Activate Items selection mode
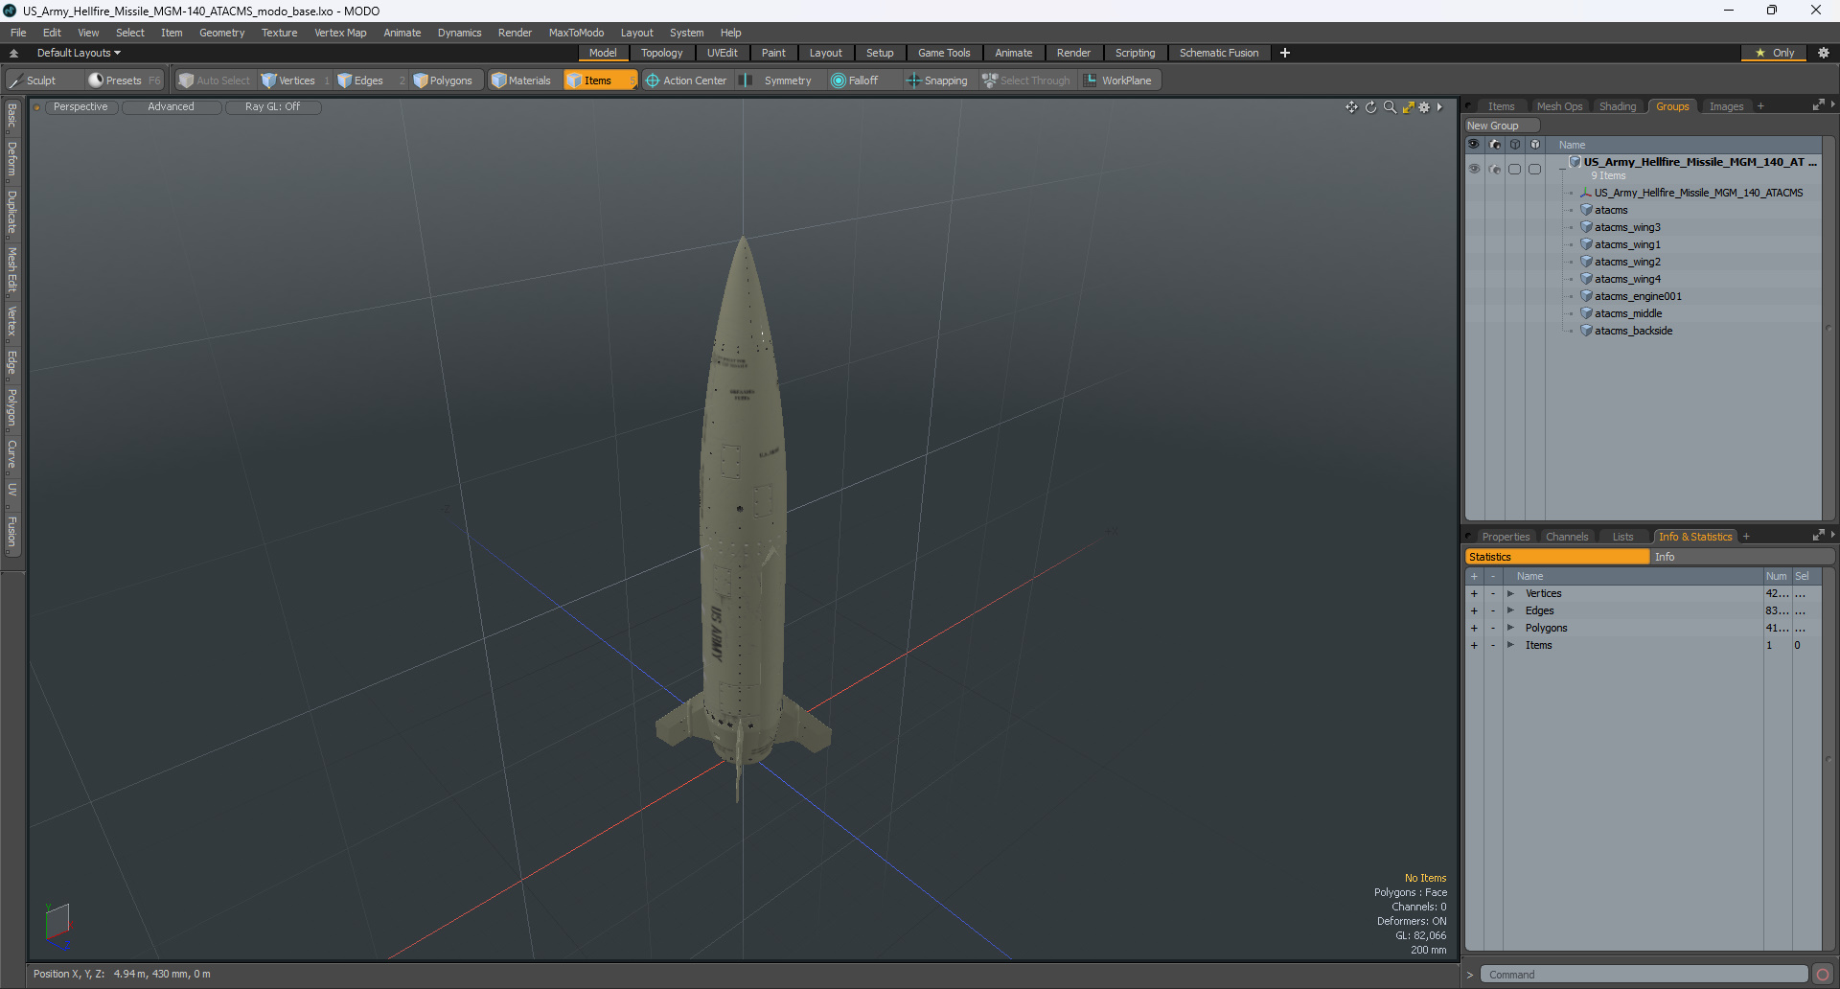The height and width of the screenshot is (989, 1840). pos(600,80)
